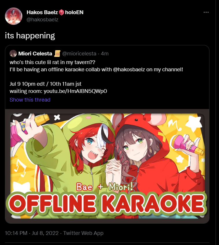Screen dimensions: 219x245
Task: Click the dice emoji beside Hakos Baelz name
Action: [x=61, y=12]
